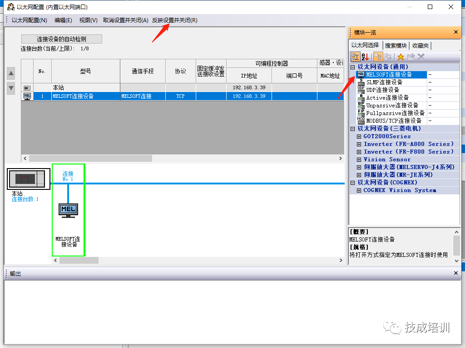
Task: Click the add favorites folder icon
Action: pos(411,57)
